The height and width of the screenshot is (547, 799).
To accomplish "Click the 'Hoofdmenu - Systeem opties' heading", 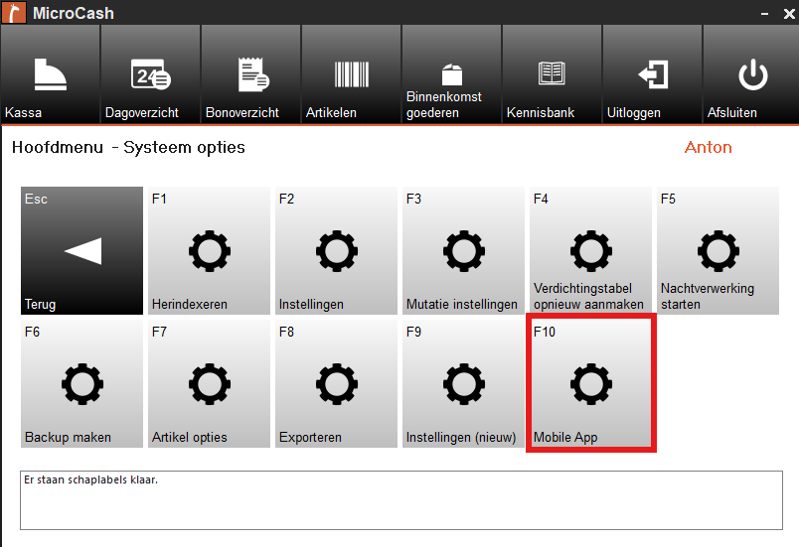I will (128, 148).
